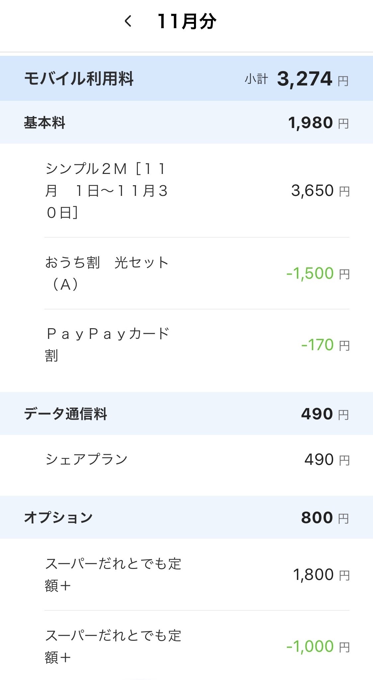Tap the 小計 subtotal label
Image resolution: width=373 pixels, height=680 pixels.
pyautogui.click(x=256, y=79)
